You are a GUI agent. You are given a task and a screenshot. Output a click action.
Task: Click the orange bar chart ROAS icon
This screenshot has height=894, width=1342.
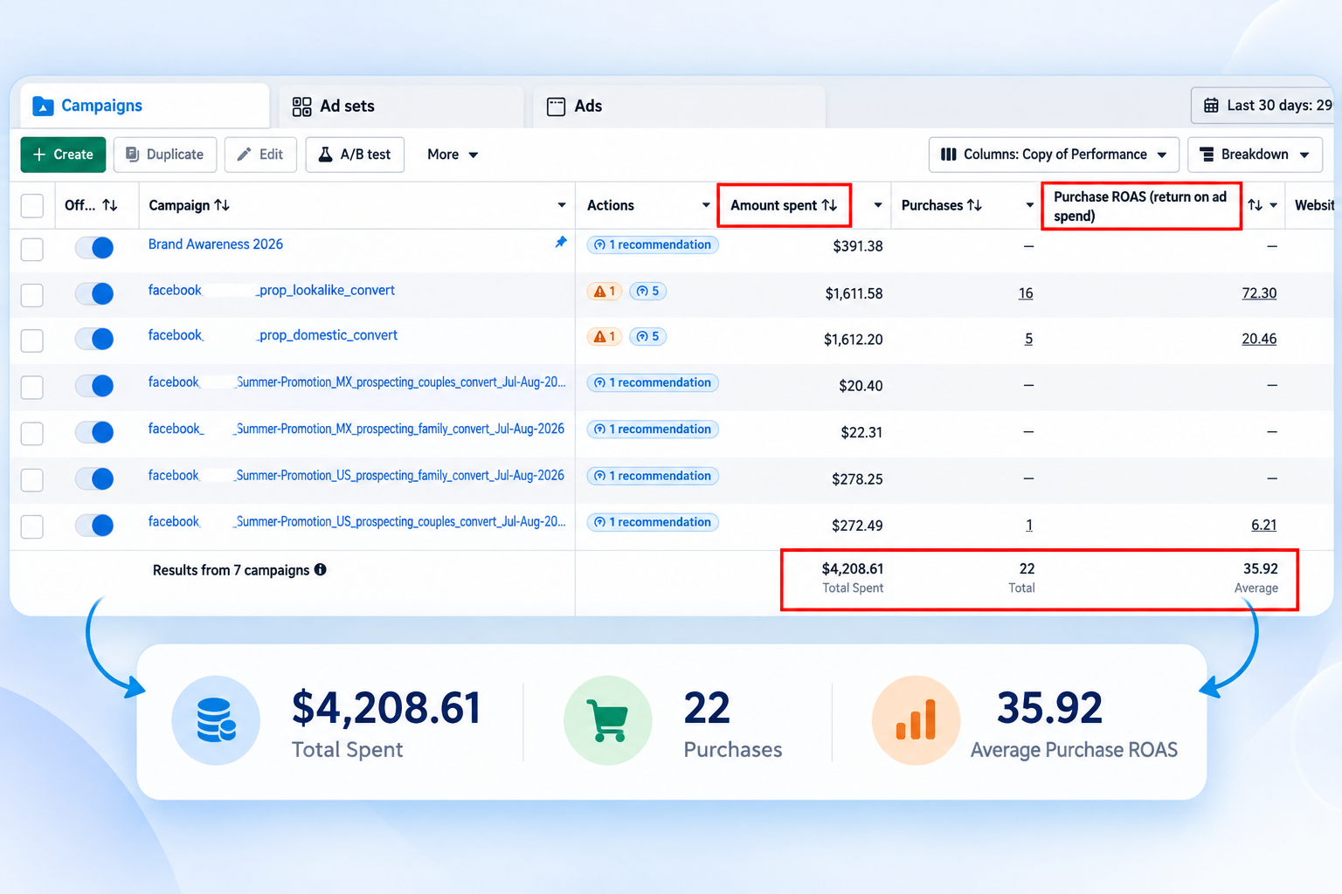tap(916, 720)
